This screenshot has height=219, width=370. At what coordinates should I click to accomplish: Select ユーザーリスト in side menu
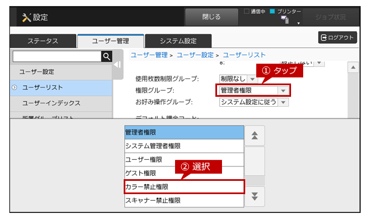(61, 87)
